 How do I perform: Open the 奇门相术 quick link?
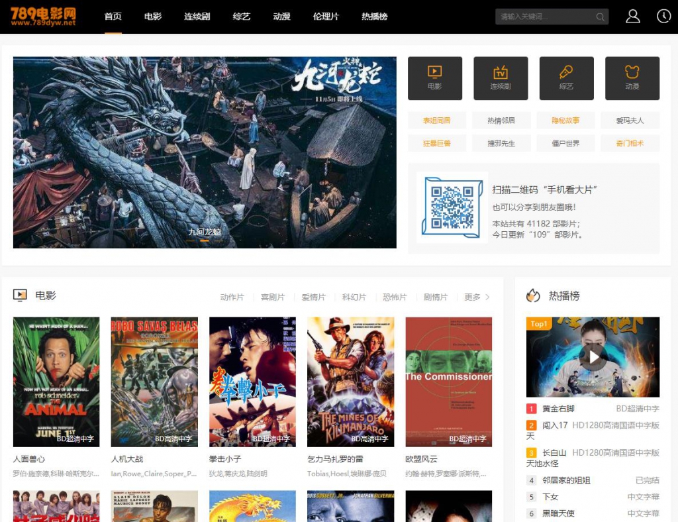tap(630, 143)
